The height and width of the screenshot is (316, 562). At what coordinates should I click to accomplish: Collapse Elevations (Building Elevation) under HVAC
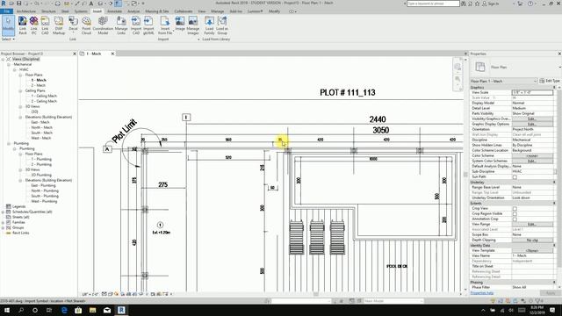pos(20,117)
